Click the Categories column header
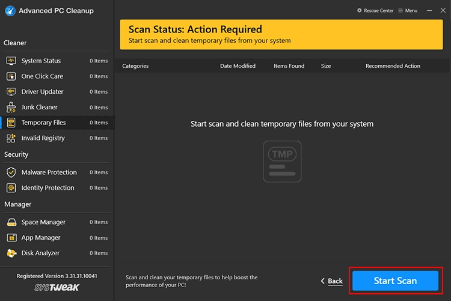Image resolution: width=451 pixels, height=301 pixels. 135,66
